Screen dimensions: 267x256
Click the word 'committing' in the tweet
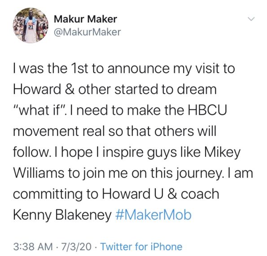48,195
